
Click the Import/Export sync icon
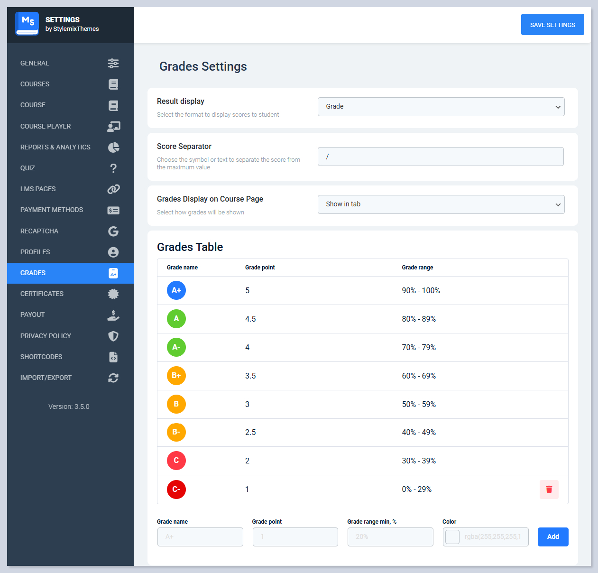click(113, 378)
